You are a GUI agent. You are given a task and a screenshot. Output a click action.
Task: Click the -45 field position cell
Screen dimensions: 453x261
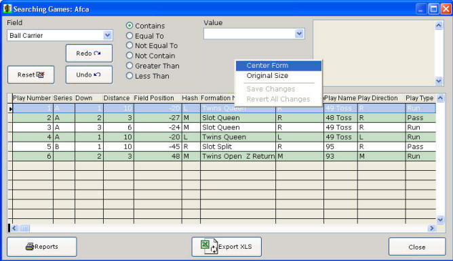(158, 146)
